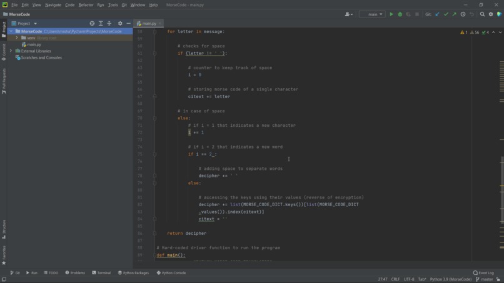Open the File menu

coord(14,5)
